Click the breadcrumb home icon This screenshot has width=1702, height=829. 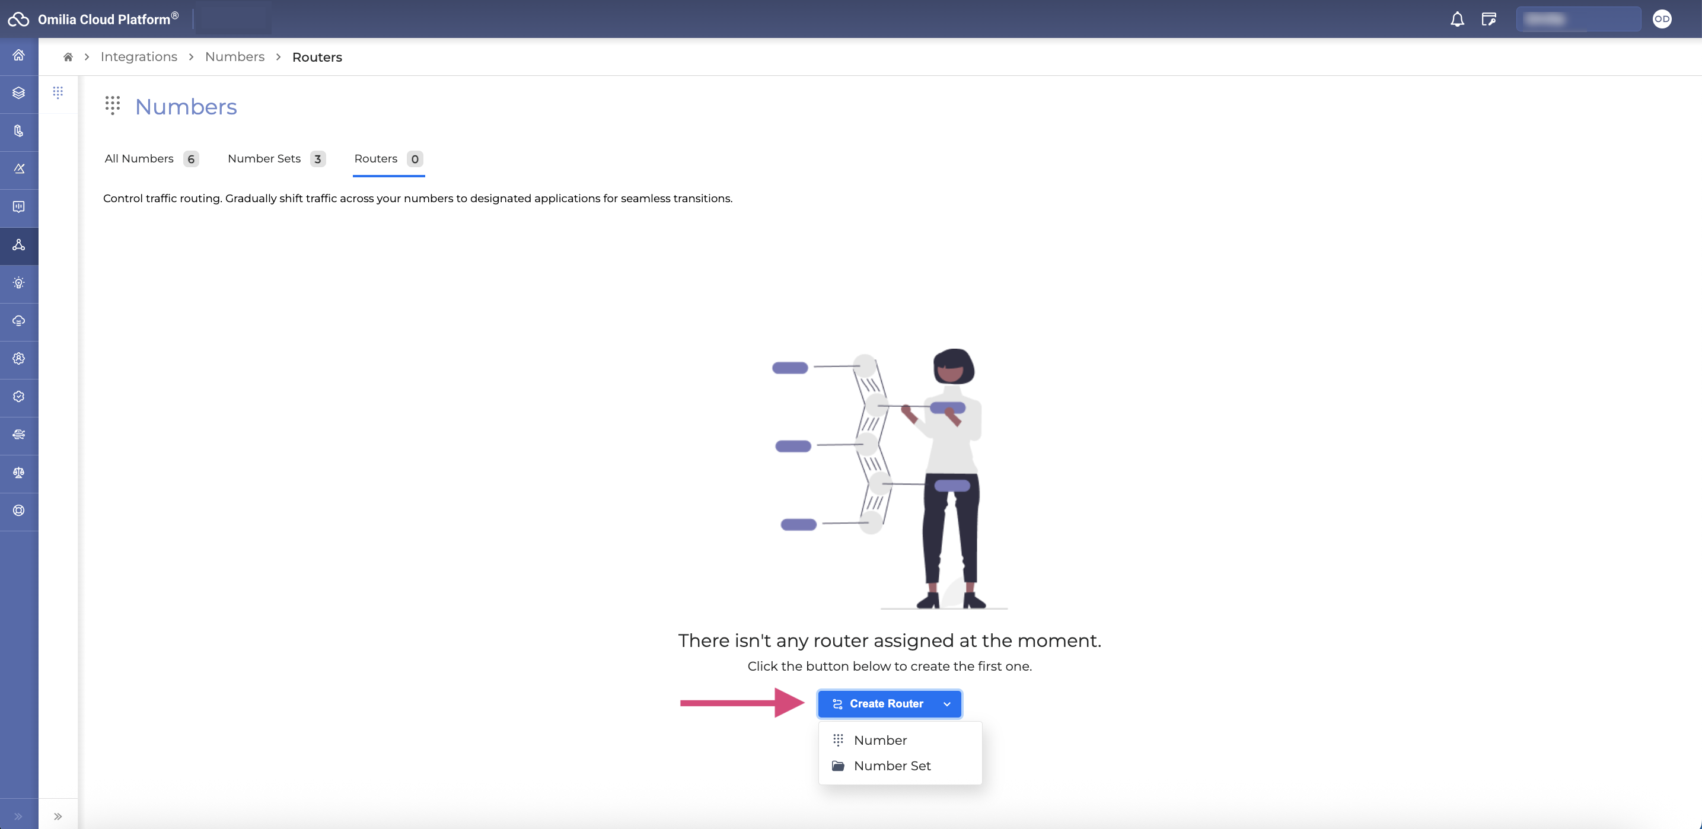pyautogui.click(x=68, y=58)
